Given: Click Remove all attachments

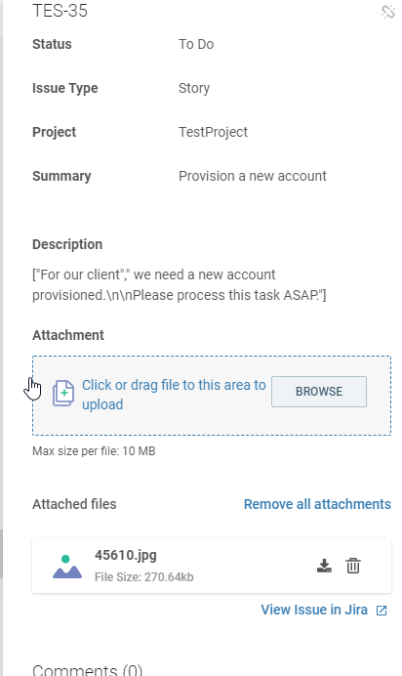Looking at the screenshot, I should coord(317,504).
